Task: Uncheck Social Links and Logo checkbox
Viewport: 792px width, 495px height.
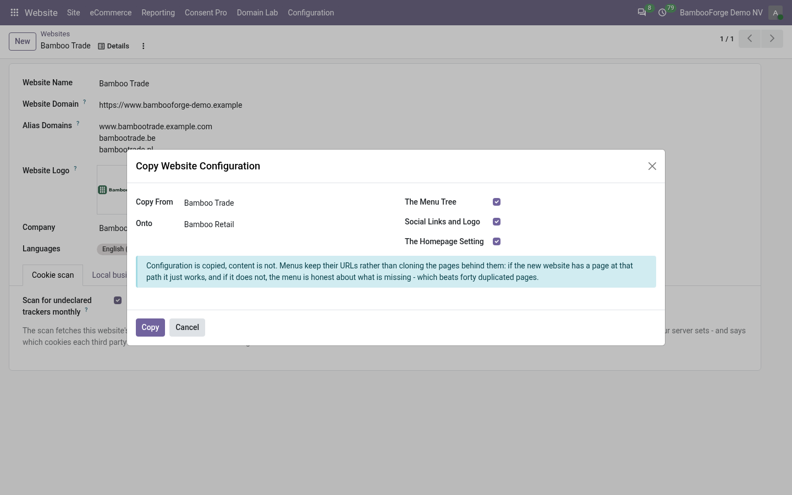Action: (497, 222)
